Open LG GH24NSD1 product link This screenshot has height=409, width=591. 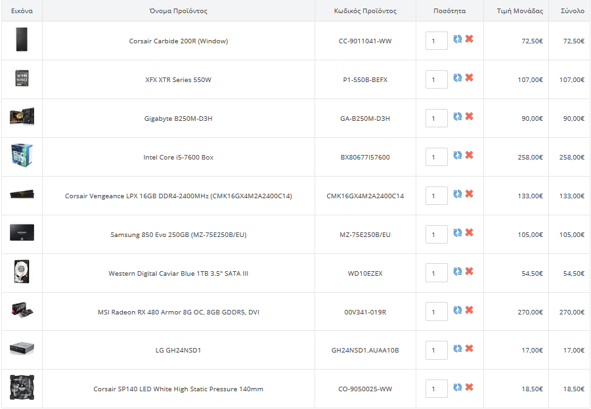178,351
